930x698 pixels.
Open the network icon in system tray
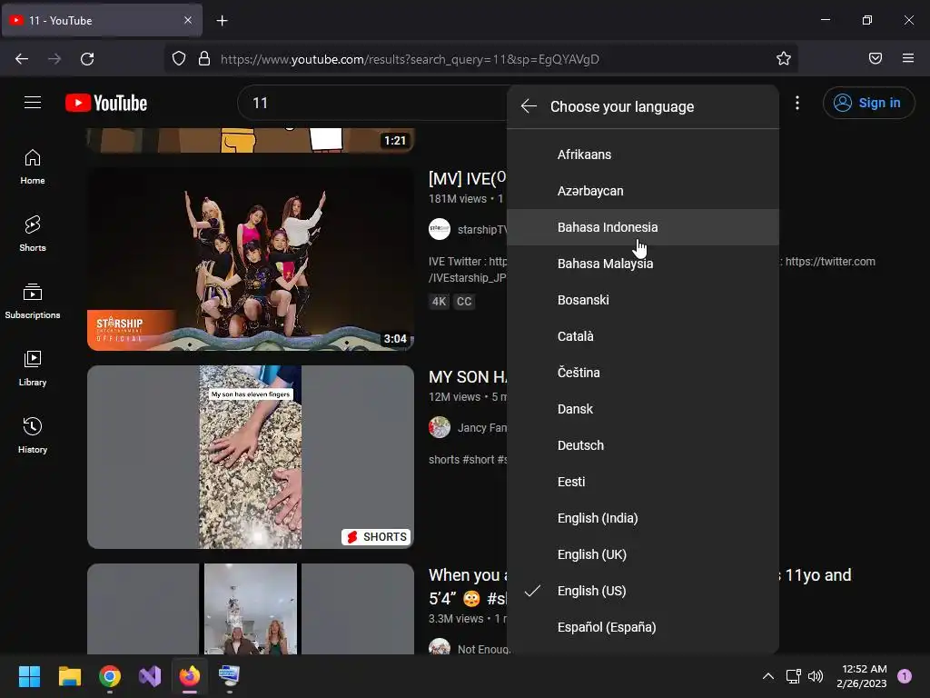click(x=793, y=676)
